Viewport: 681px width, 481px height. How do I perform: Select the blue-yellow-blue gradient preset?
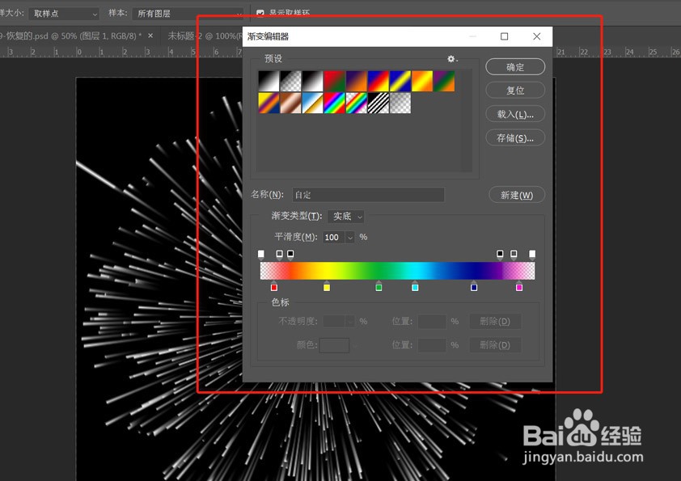click(x=400, y=81)
